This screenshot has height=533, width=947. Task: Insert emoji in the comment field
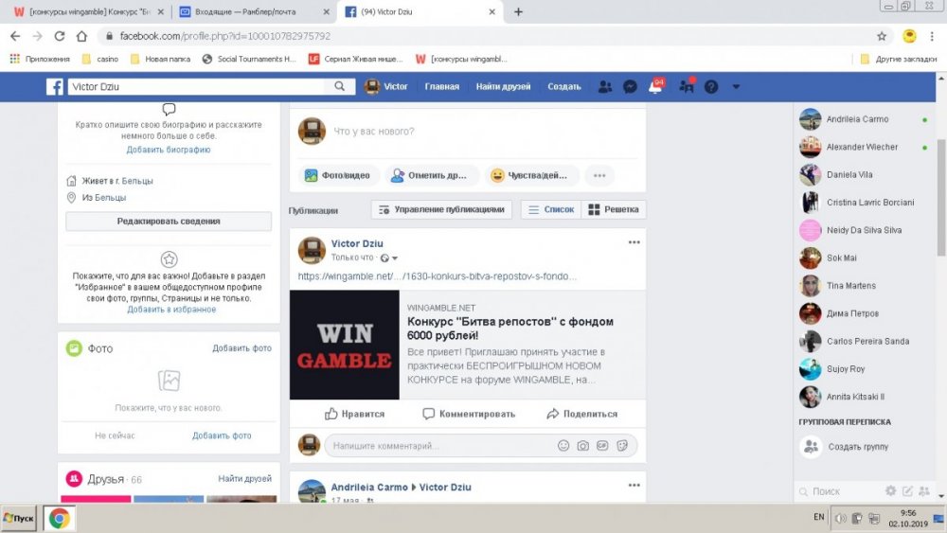tap(563, 445)
